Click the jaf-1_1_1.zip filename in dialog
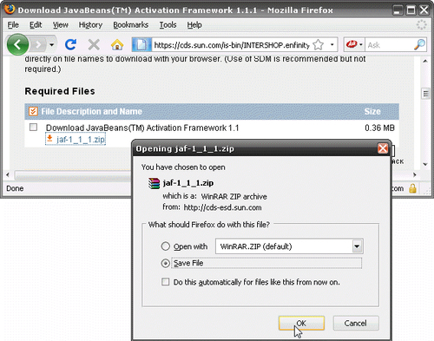This screenshot has height=341, width=434. tap(188, 183)
